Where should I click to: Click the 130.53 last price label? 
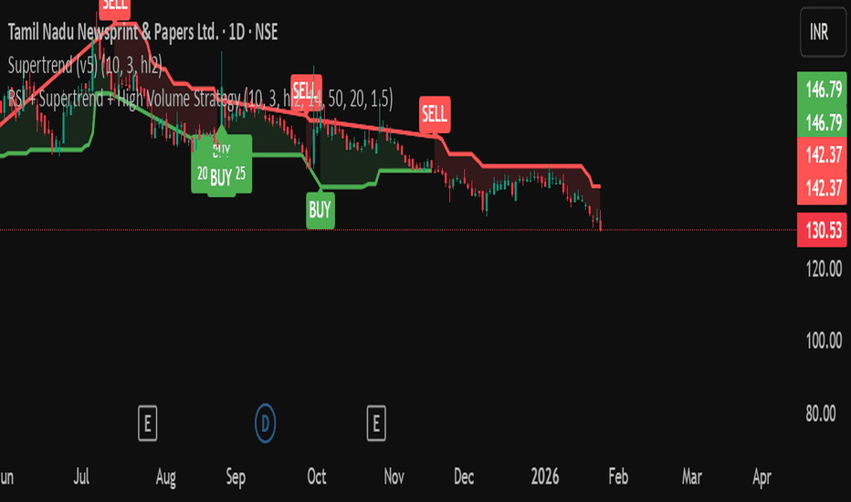822,231
